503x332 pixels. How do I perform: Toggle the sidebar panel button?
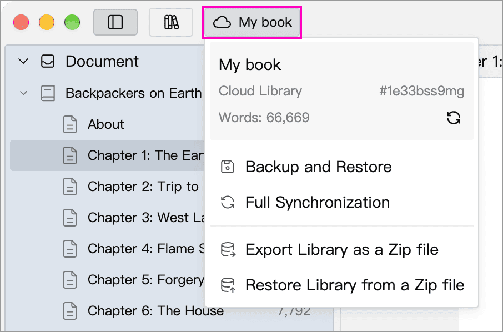pyautogui.click(x=115, y=22)
